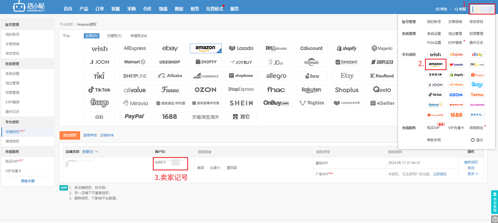Filter platforms by 已授权(1) tab
The image size is (498, 223).
(114, 36)
